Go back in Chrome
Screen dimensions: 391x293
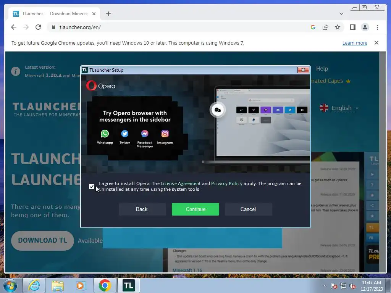tap(14, 27)
